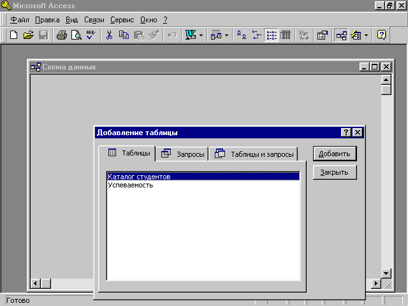
Task: Open the Вид menu
Action: click(71, 20)
